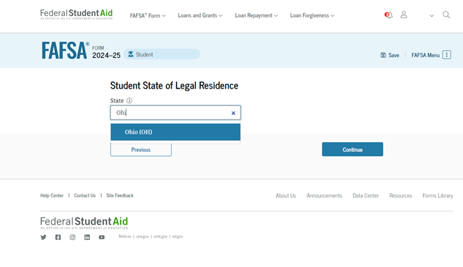This screenshot has width=463, height=267.
Task: Open the YouTube social icon
Action: click(x=102, y=237)
